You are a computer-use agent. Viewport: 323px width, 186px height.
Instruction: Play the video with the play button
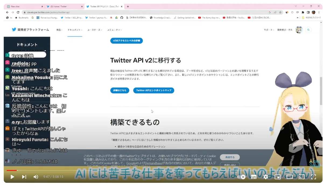(12, 177)
